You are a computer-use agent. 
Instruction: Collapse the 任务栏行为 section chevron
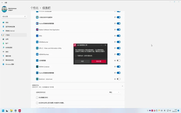pos(122,86)
